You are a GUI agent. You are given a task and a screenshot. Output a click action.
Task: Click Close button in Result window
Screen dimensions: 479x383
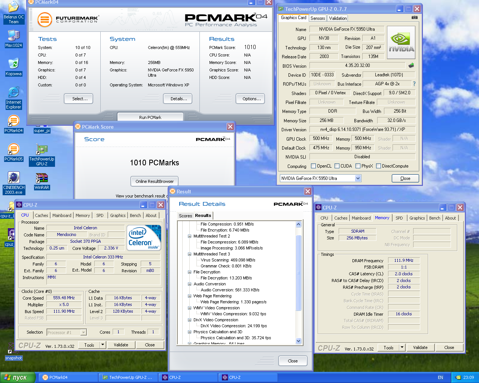click(x=293, y=361)
